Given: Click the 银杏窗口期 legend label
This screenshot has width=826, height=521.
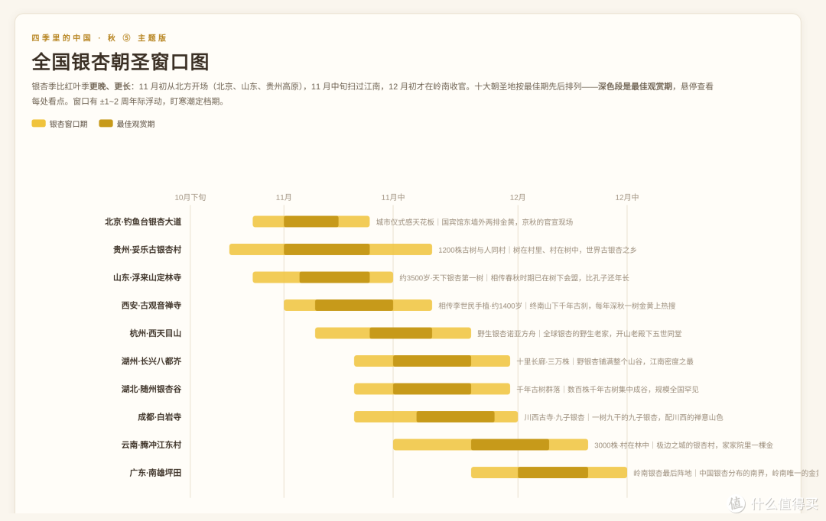Looking at the screenshot, I should coord(69,125).
